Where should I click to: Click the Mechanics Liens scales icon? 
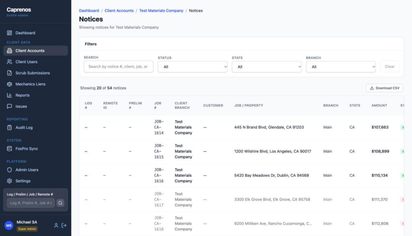10,84
